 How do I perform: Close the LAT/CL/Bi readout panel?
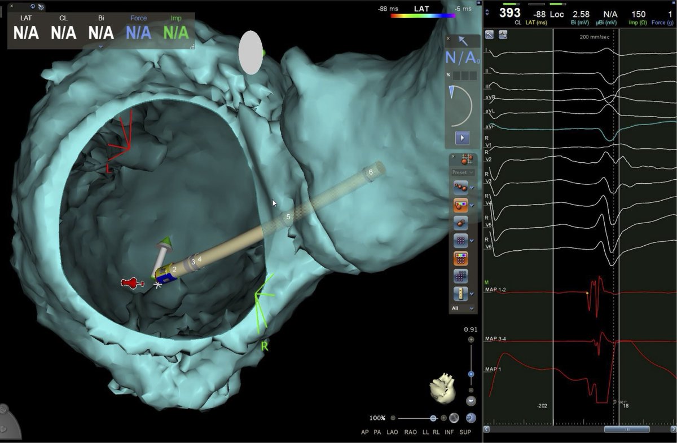[11, 7]
